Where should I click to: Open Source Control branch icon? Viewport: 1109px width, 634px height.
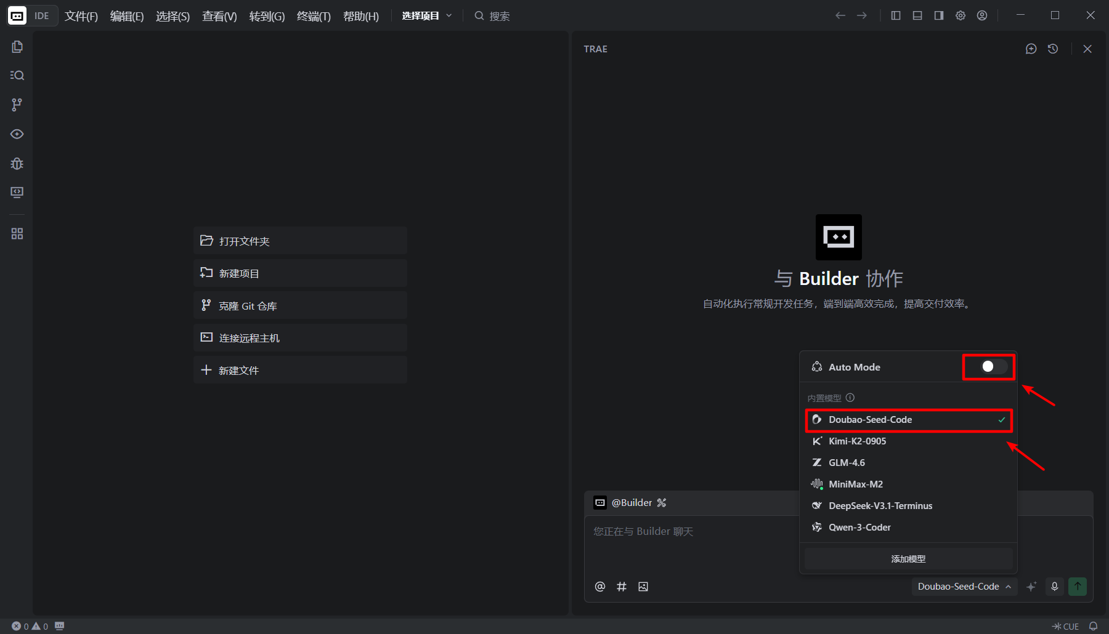[x=17, y=105]
